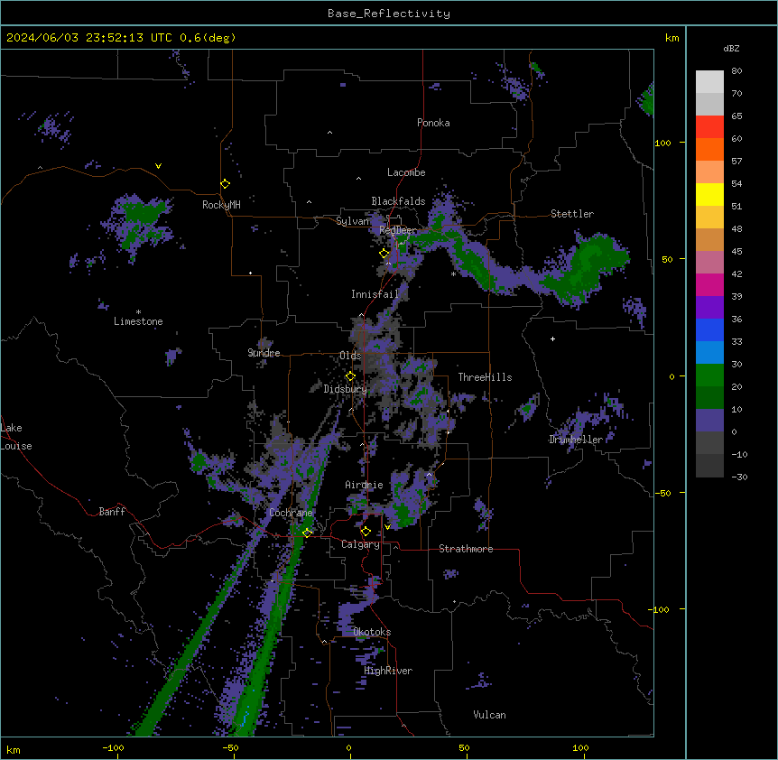Viewport: 778px width, 760px height.
Task: Click the purple 10 dBZ legend swatch
Action: [x=709, y=421]
